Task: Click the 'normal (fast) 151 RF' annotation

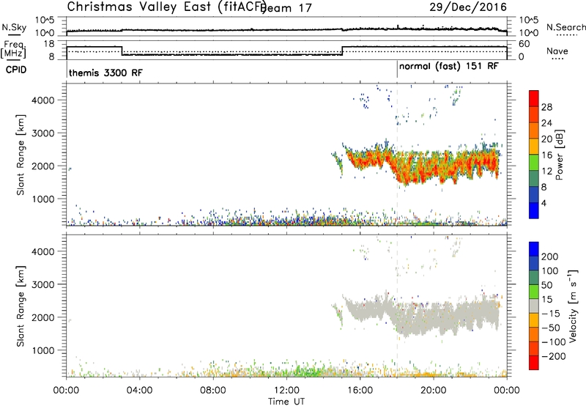Action: 448,67
